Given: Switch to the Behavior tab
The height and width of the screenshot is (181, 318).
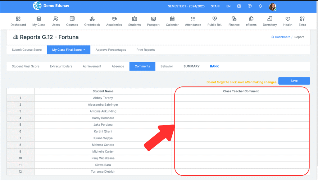Looking at the screenshot, I should click(166, 66).
